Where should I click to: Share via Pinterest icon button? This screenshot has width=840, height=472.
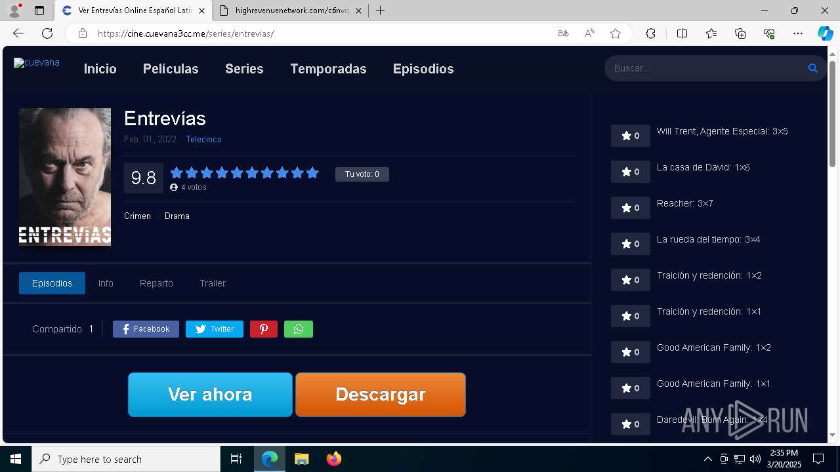coord(264,329)
